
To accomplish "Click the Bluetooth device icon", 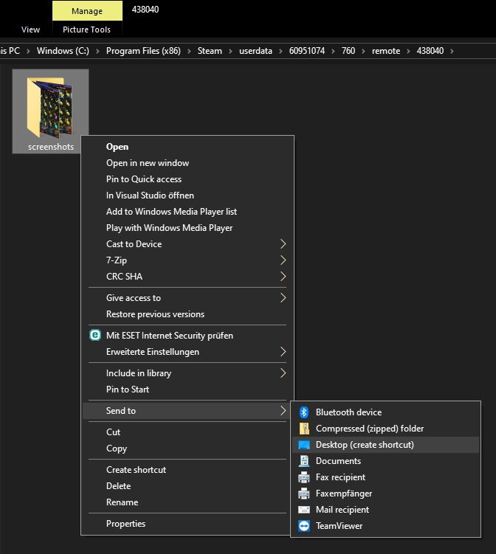I will (x=304, y=412).
